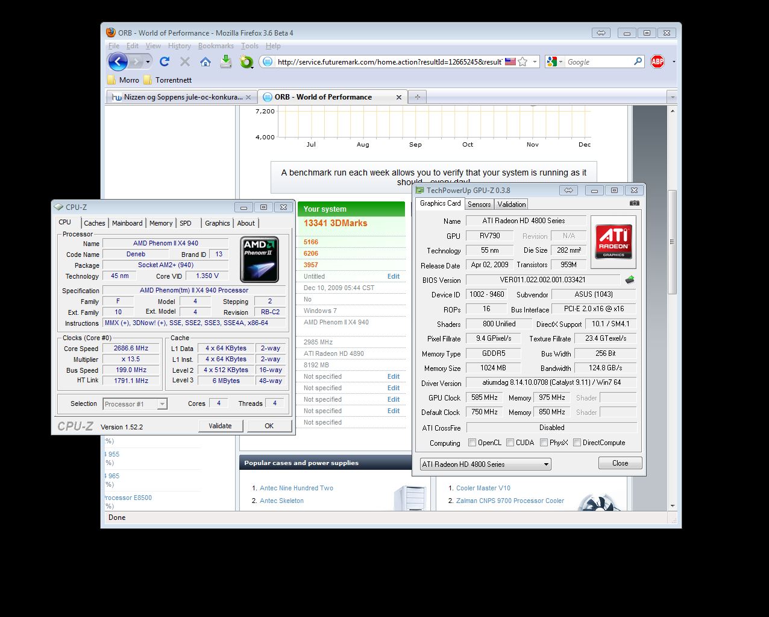This screenshot has width=769, height=617.
Task: Open the list all tabs dropdown
Action: click(x=673, y=97)
